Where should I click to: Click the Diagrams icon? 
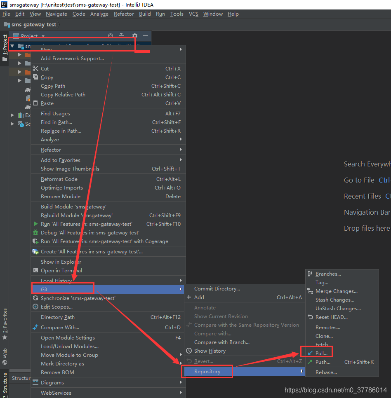[35, 382]
